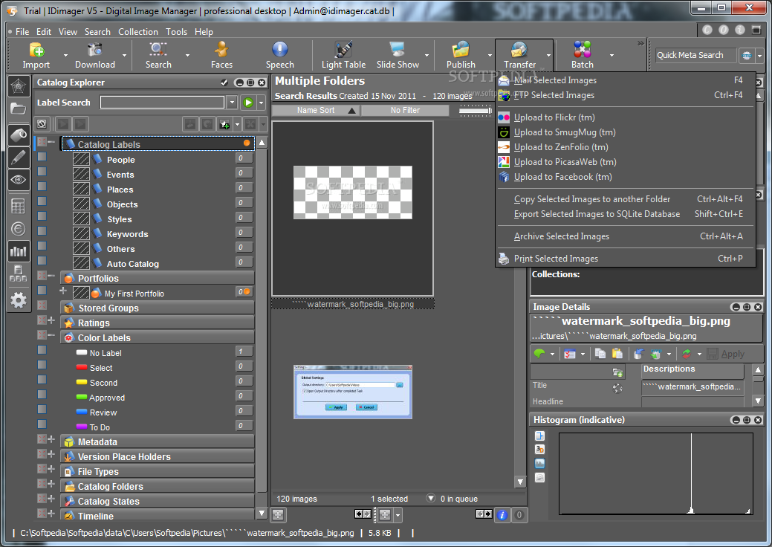Run the Label Search green play button
Screen dimensions: 772x547
[x=248, y=103]
